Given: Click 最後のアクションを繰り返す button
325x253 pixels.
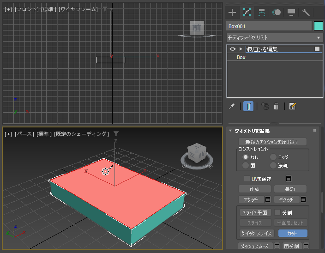Looking at the screenshot, I should pyautogui.click(x=272, y=142).
